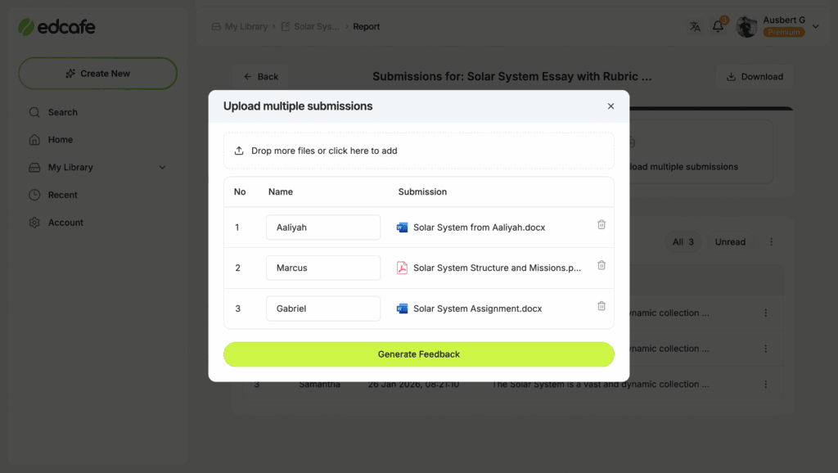
Task: Click the Generate Feedback button
Action: point(418,354)
